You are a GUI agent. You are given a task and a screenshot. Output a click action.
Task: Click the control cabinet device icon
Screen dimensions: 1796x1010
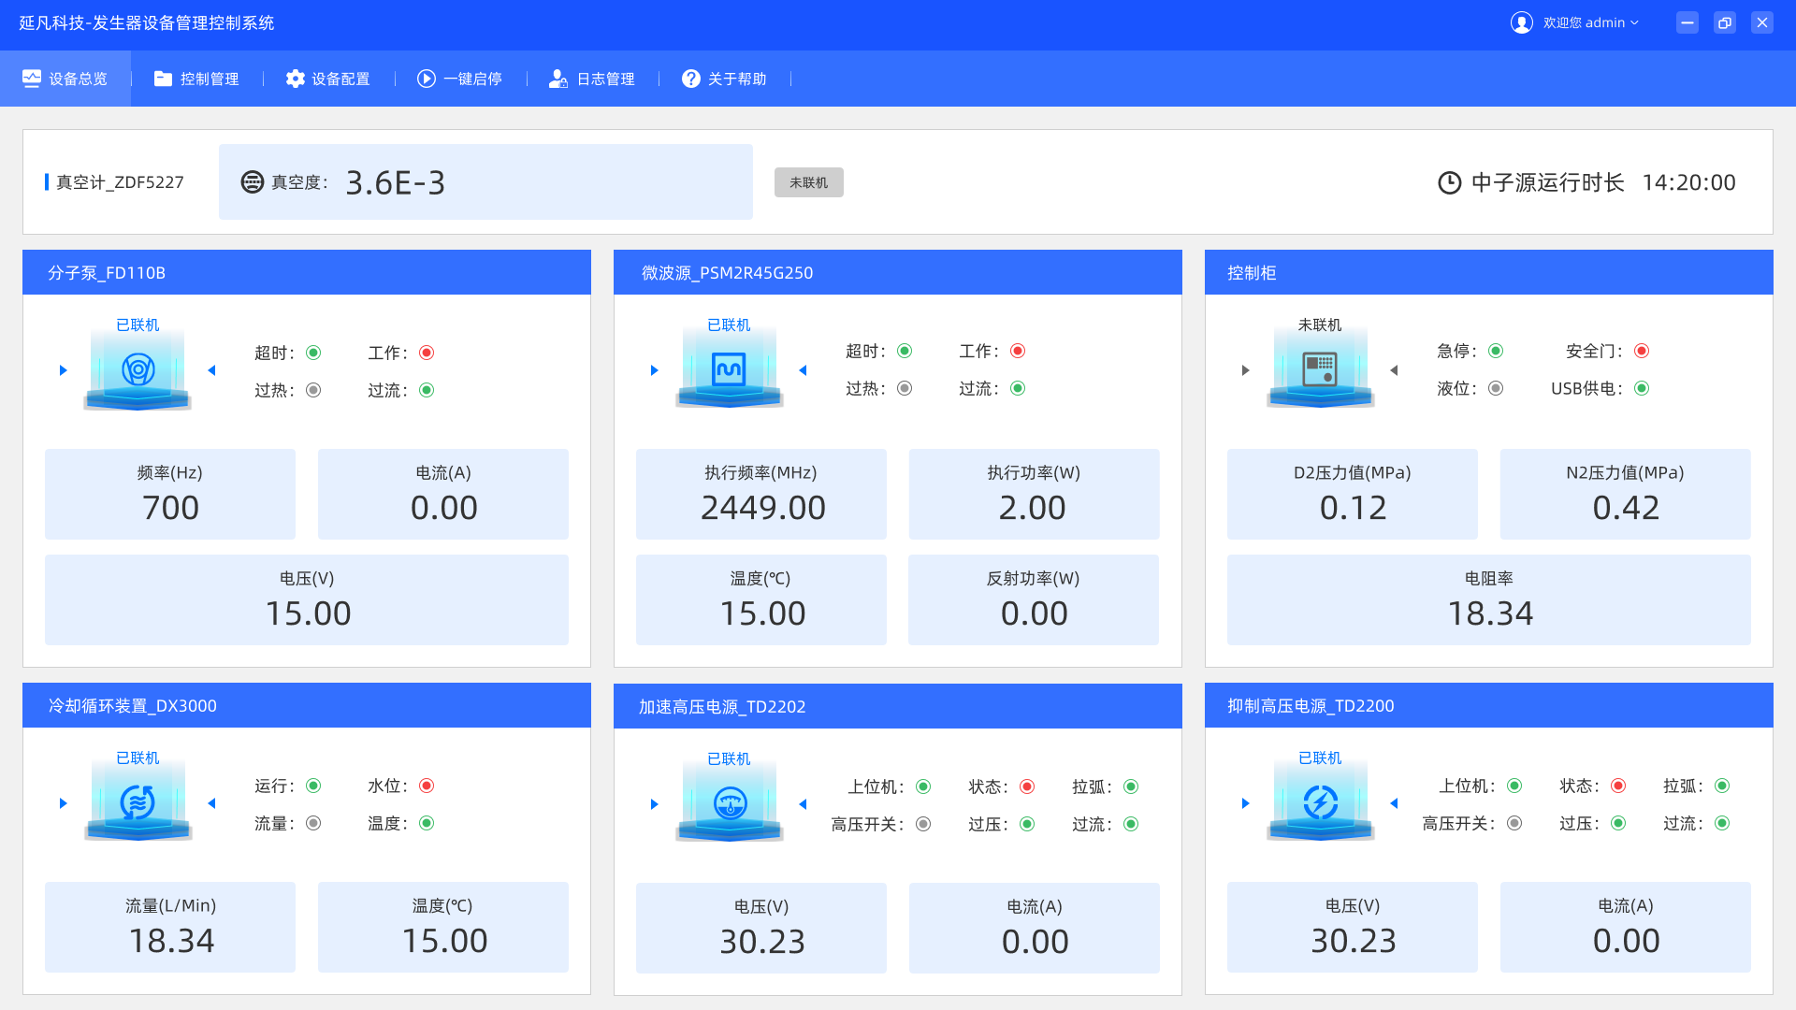pos(1320,370)
